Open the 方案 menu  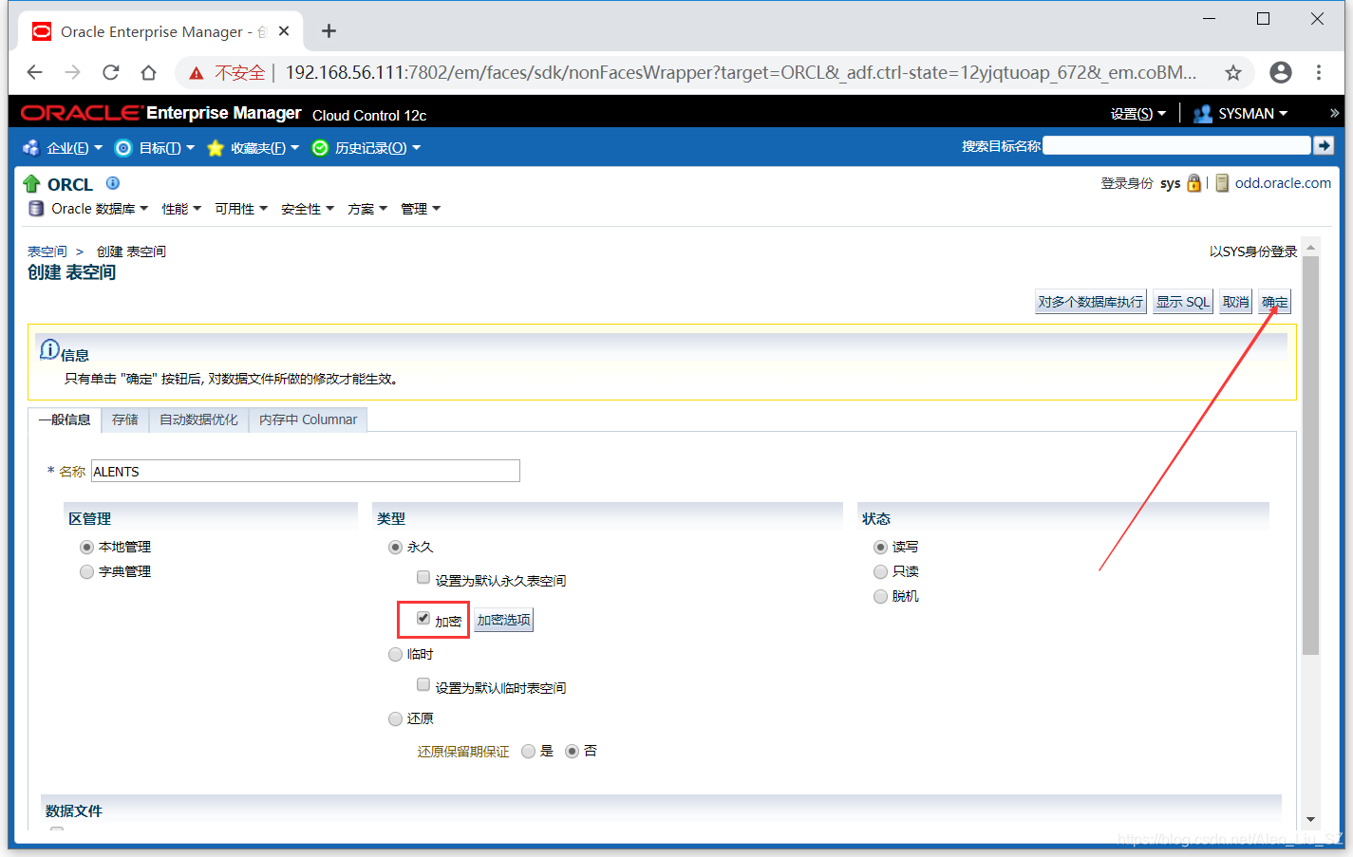coord(366,209)
